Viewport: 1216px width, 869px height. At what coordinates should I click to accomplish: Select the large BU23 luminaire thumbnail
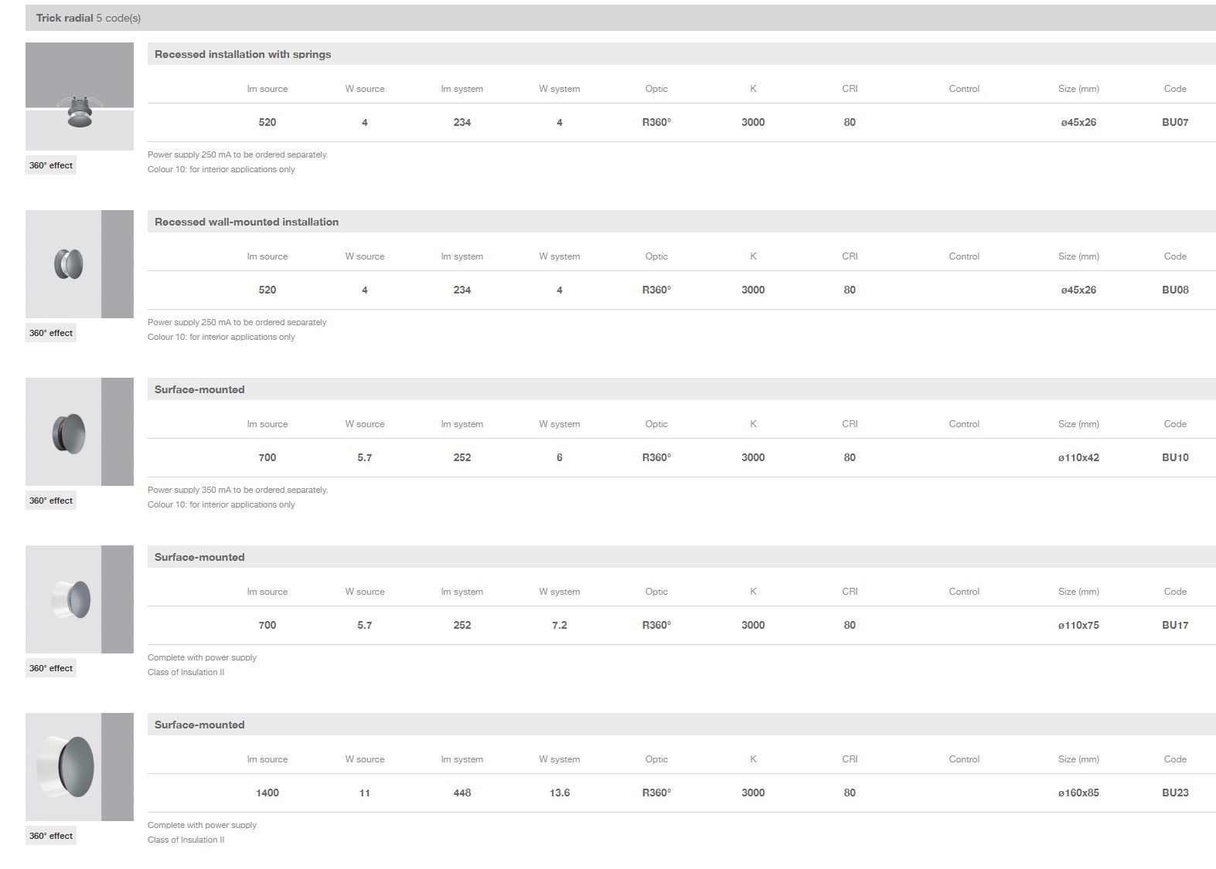(x=79, y=767)
